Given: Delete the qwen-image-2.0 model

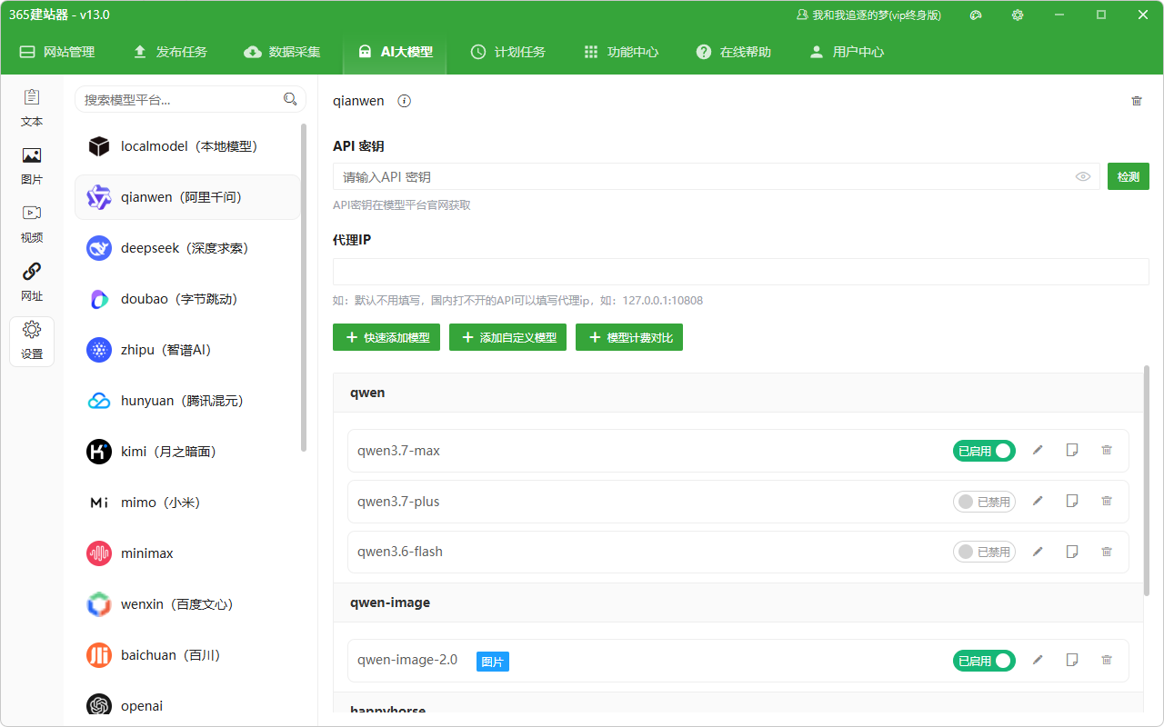Looking at the screenshot, I should coord(1107,660).
